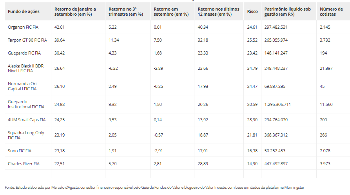Click the 'Risco' column header

[x=252, y=11]
